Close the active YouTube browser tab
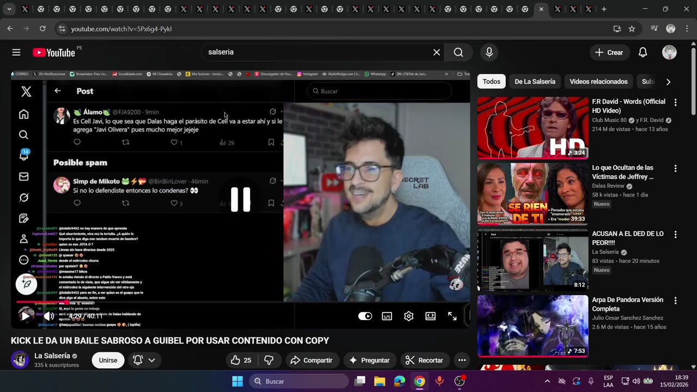This screenshot has width=697, height=392. point(541,9)
